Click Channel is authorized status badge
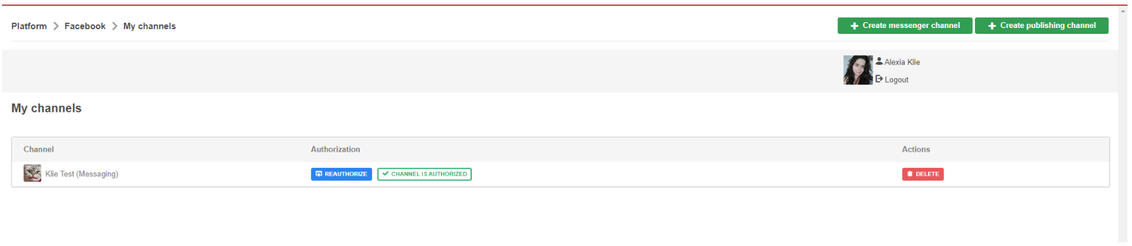 coord(424,174)
